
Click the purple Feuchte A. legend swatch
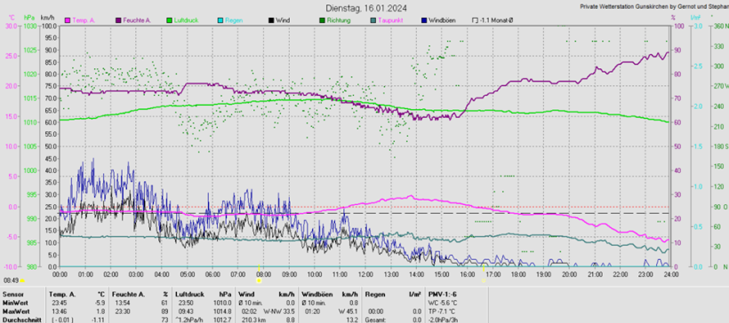point(118,20)
